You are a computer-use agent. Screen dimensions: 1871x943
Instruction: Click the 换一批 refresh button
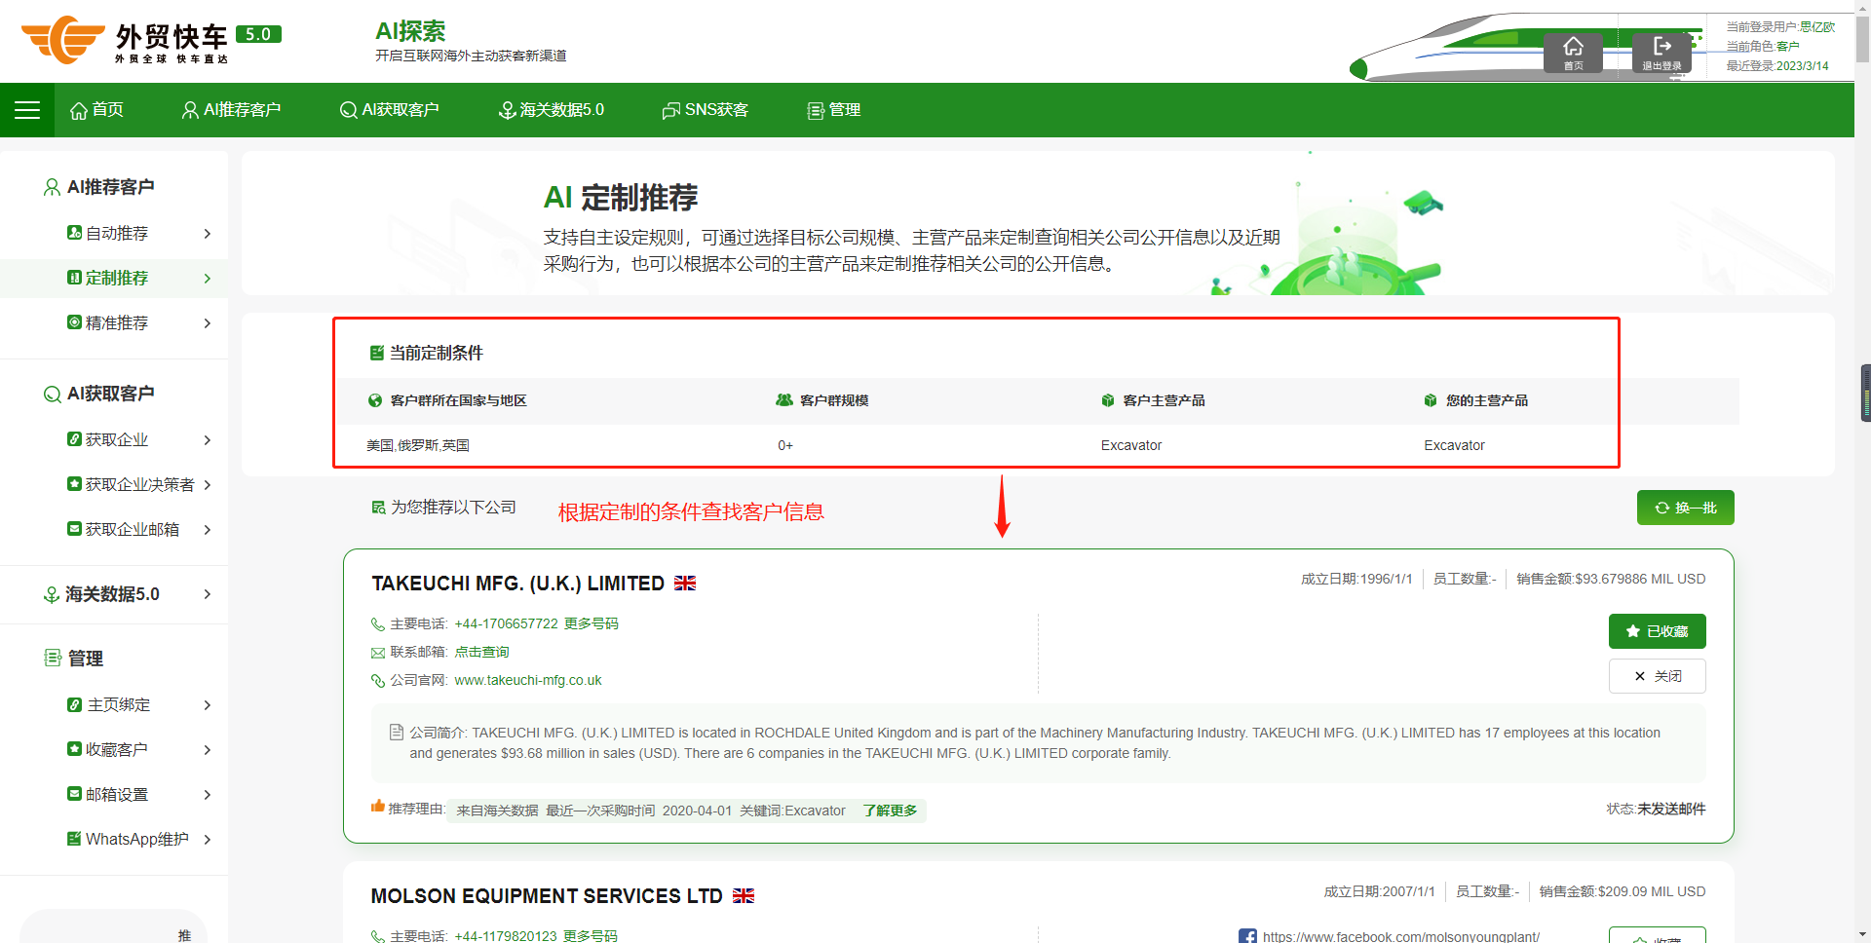1685,508
